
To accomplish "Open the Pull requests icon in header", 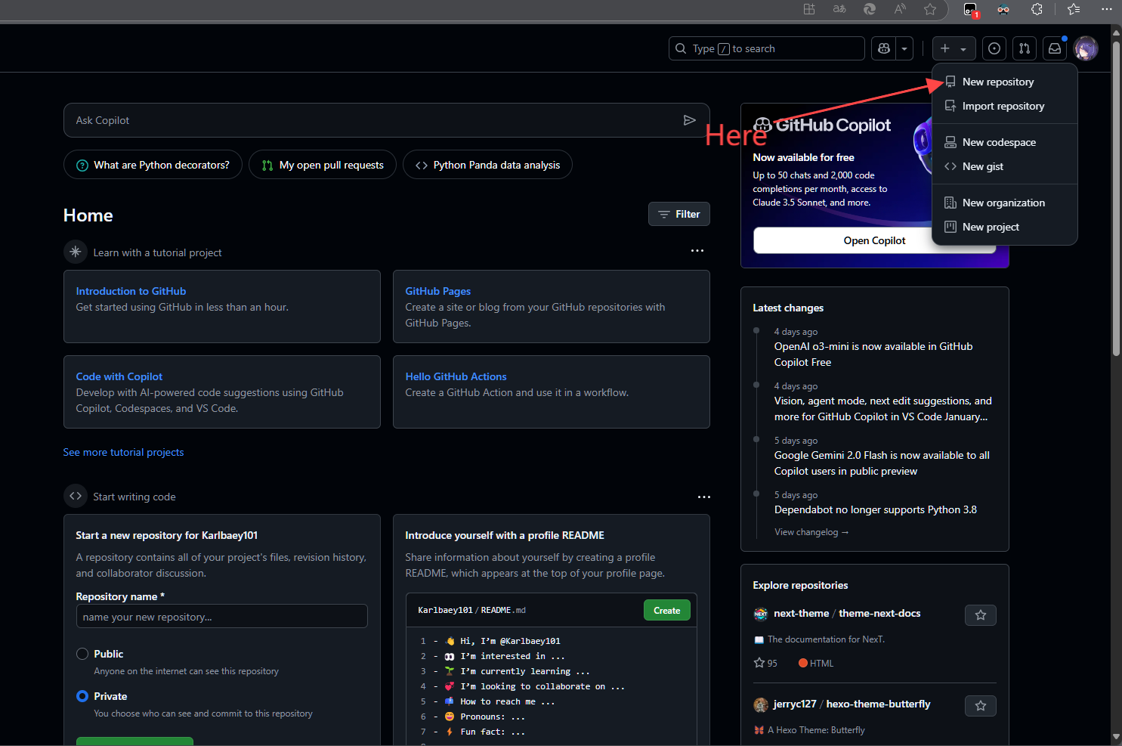I will (x=1024, y=48).
